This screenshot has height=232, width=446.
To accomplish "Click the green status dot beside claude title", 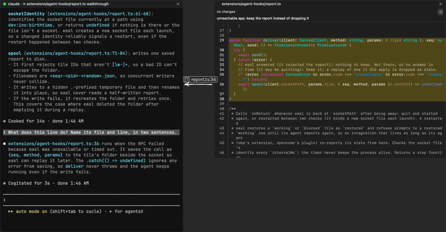I will pyautogui.click(x=4, y=4).
